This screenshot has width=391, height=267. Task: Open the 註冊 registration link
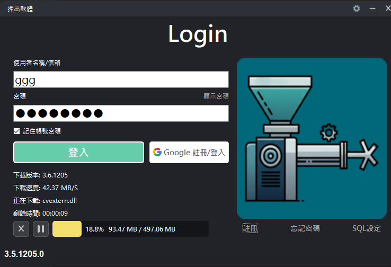[x=250, y=228]
